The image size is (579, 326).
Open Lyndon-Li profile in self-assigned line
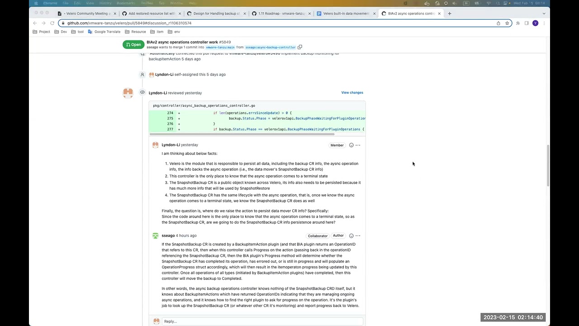pos(164,74)
